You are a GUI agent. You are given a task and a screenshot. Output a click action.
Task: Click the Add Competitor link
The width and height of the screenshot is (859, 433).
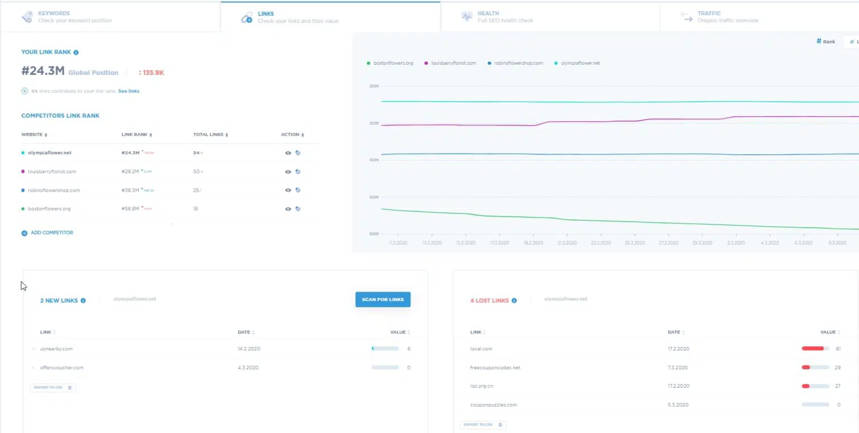tap(52, 232)
